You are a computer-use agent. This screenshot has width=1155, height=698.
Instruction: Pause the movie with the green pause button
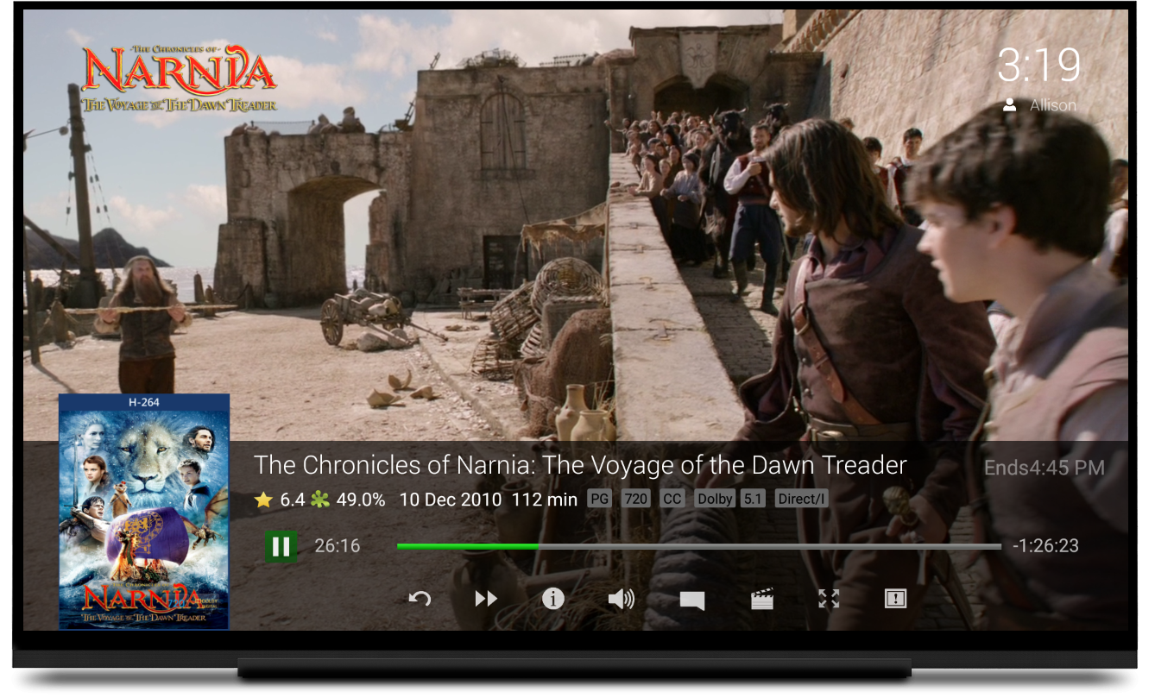[x=281, y=546]
